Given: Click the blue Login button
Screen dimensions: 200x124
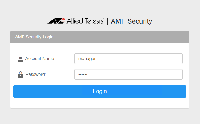Looking at the screenshot, I should point(100,91).
